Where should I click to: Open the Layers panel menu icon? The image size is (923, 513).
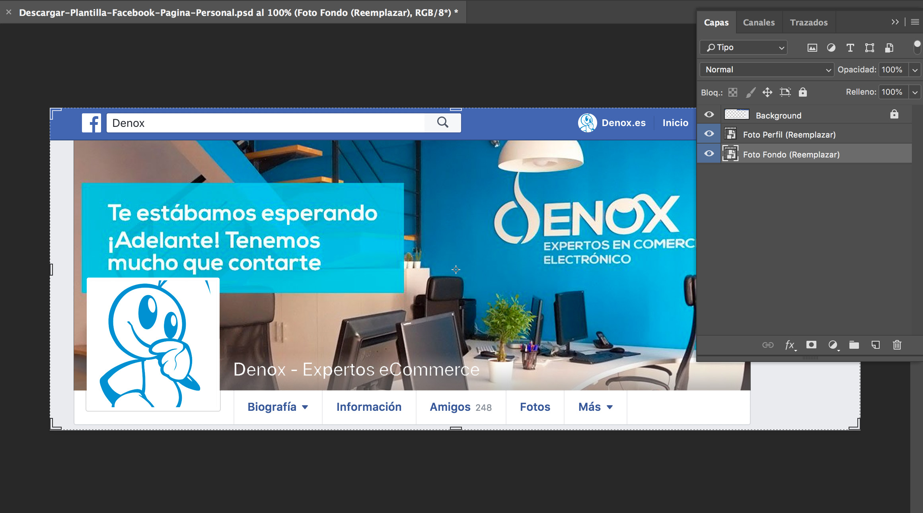pos(915,22)
